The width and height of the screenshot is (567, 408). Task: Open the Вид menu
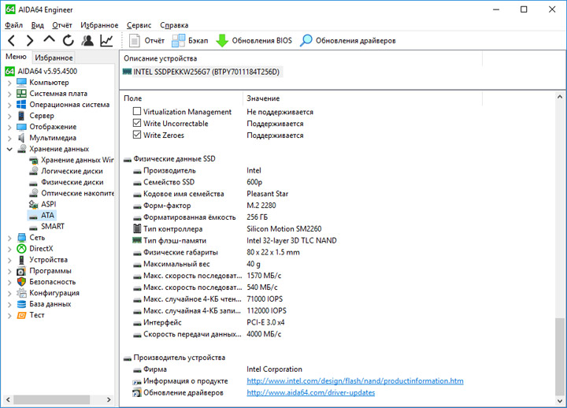pyautogui.click(x=37, y=25)
